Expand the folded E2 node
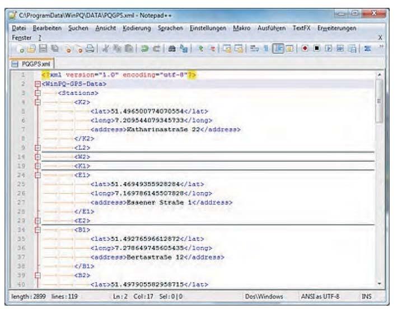This screenshot has width=402, height=309. click(38, 221)
